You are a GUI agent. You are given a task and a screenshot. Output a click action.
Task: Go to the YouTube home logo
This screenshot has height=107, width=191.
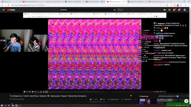pos(11,10)
